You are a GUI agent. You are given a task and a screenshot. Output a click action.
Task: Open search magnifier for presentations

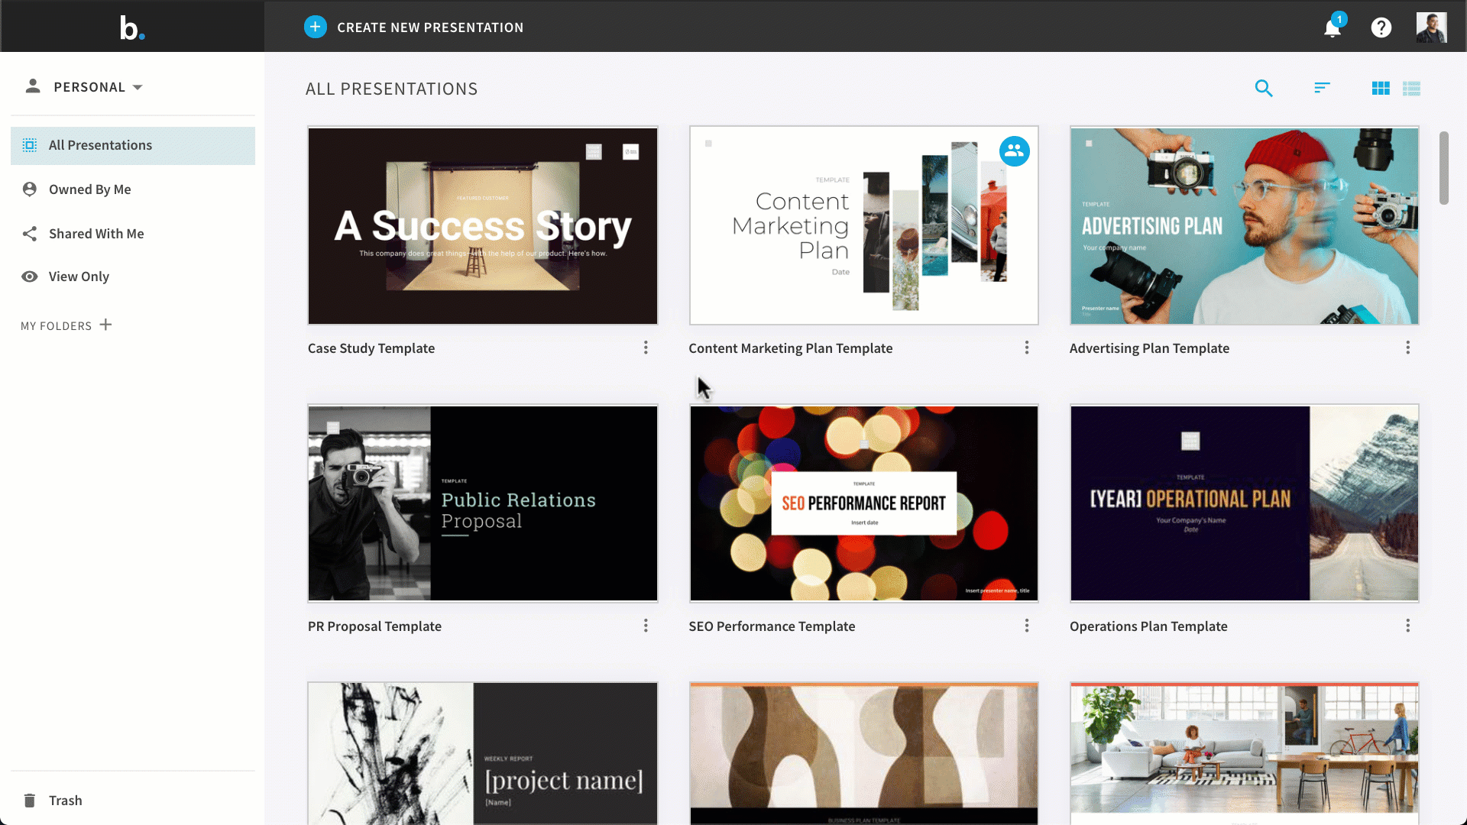coord(1264,89)
